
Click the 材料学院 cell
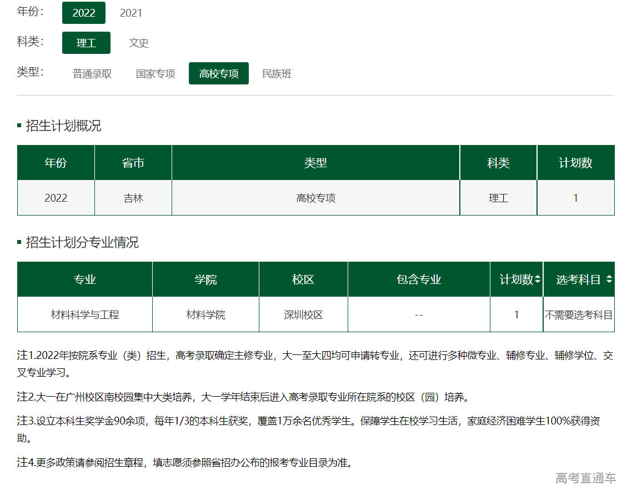click(205, 314)
